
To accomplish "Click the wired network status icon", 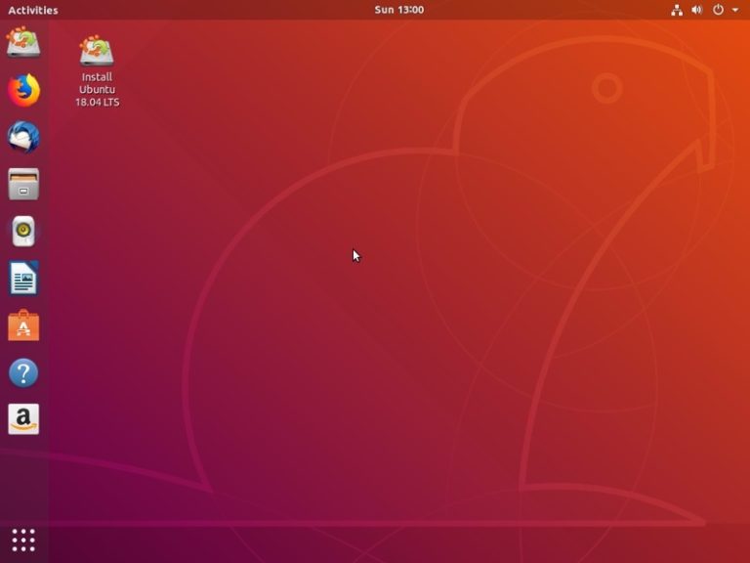I will pyautogui.click(x=677, y=10).
